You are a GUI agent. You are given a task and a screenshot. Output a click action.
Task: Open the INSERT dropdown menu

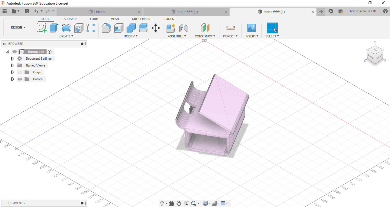[x=252, y=36]
